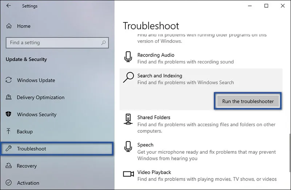
Task: Run the troubleshooter for Search and Indexing
Action: point(248,101)
